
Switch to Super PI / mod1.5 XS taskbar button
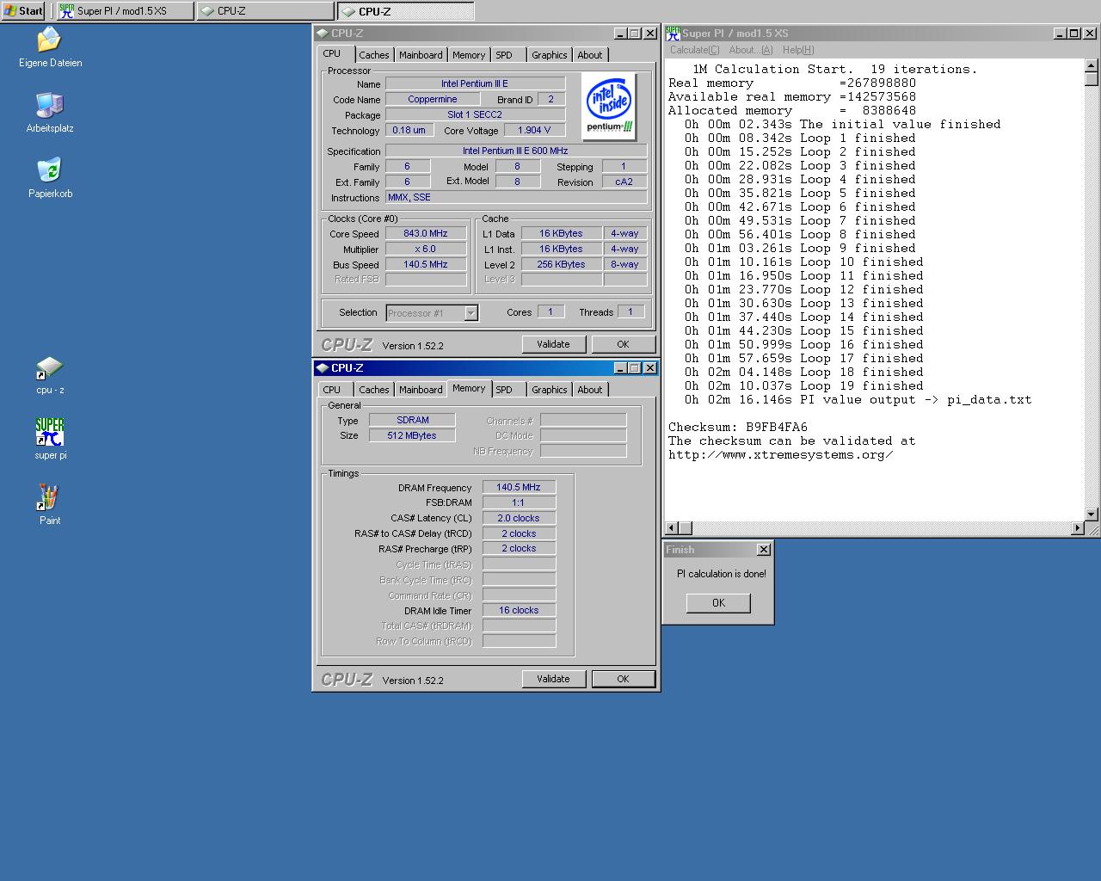pos(125,11)
